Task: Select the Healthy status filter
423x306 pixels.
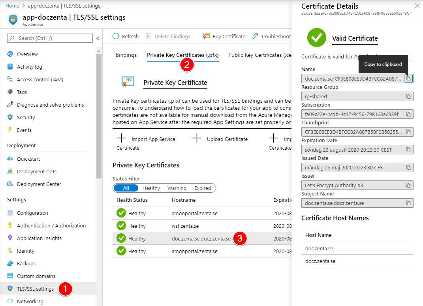Action: point(151,188)
